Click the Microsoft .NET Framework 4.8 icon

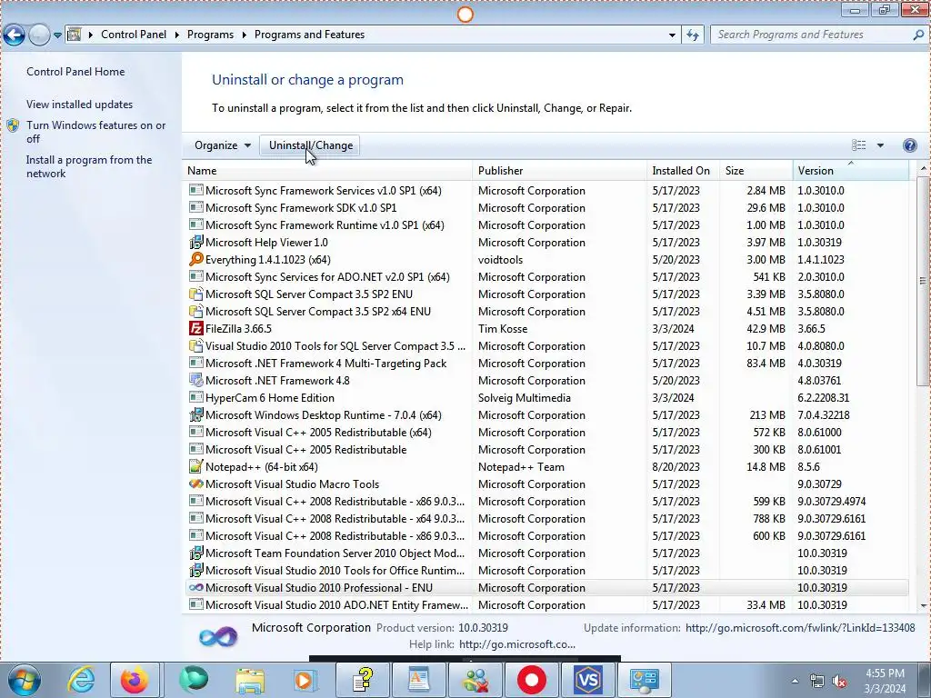pos(196,381)
